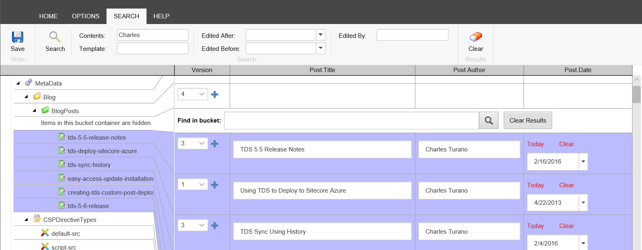Open version dropdown for TDS Sync Using History
This screenshot has width=642, height=250.
coord(193,225)
